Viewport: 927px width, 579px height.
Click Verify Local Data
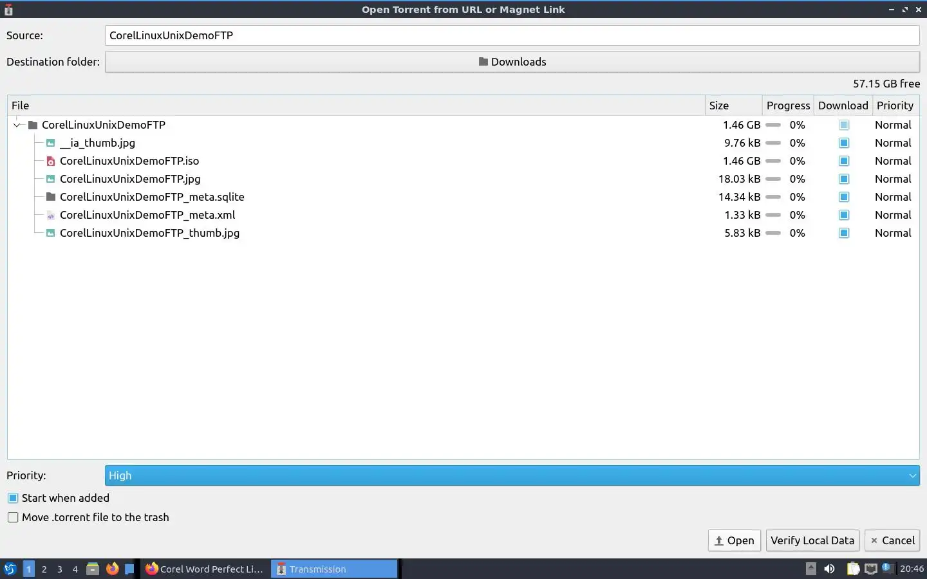(812, 540)
